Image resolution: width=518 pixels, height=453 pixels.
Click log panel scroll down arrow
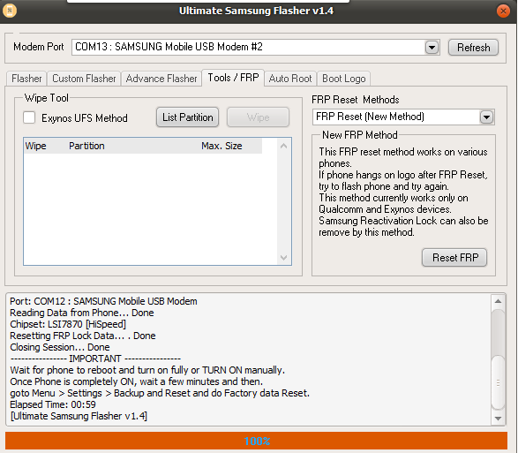pos(499,419)
